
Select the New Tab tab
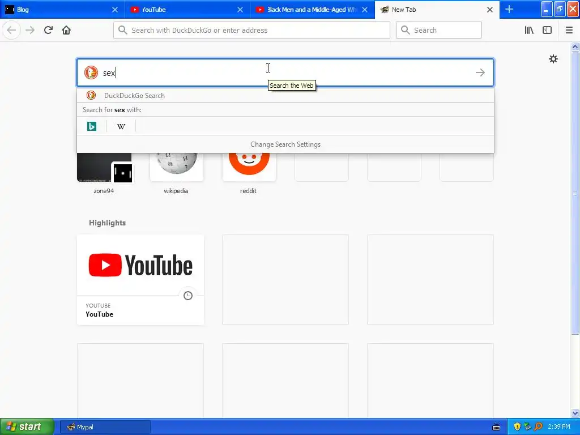click(x=437, y=10)
